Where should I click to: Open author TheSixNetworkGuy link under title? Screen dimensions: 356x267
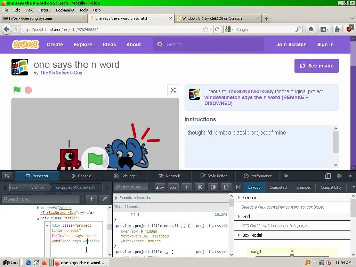[61, 73]
